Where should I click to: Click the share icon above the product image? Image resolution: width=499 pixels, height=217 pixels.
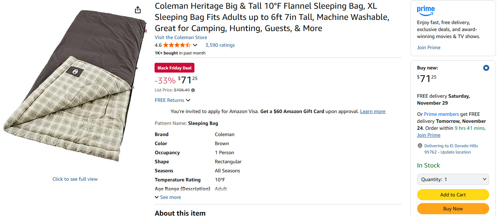click(x=138, y=10)
